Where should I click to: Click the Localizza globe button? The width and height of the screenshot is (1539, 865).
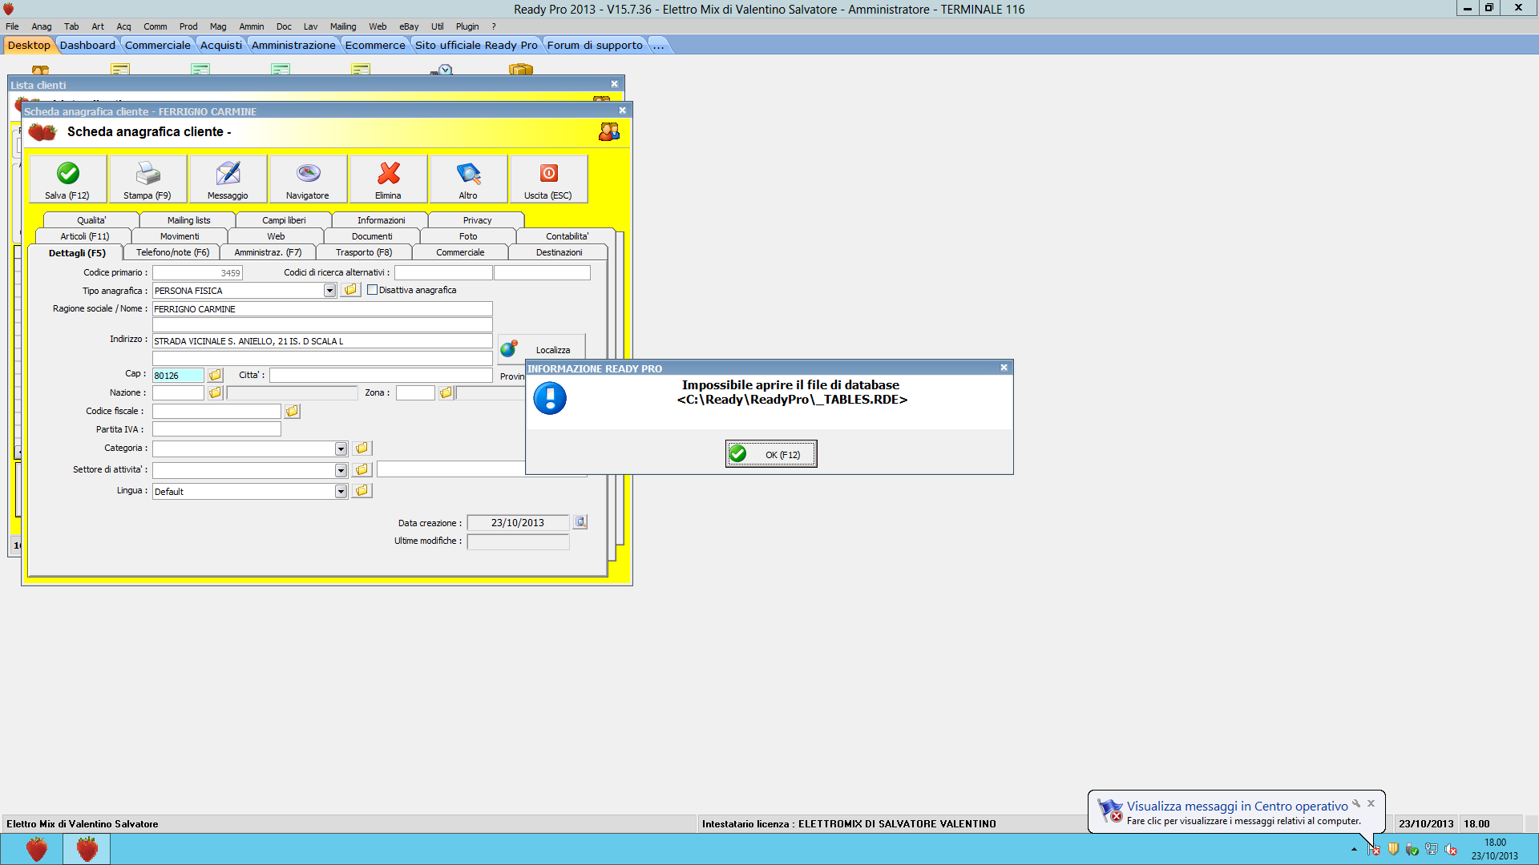coord(541,349)
